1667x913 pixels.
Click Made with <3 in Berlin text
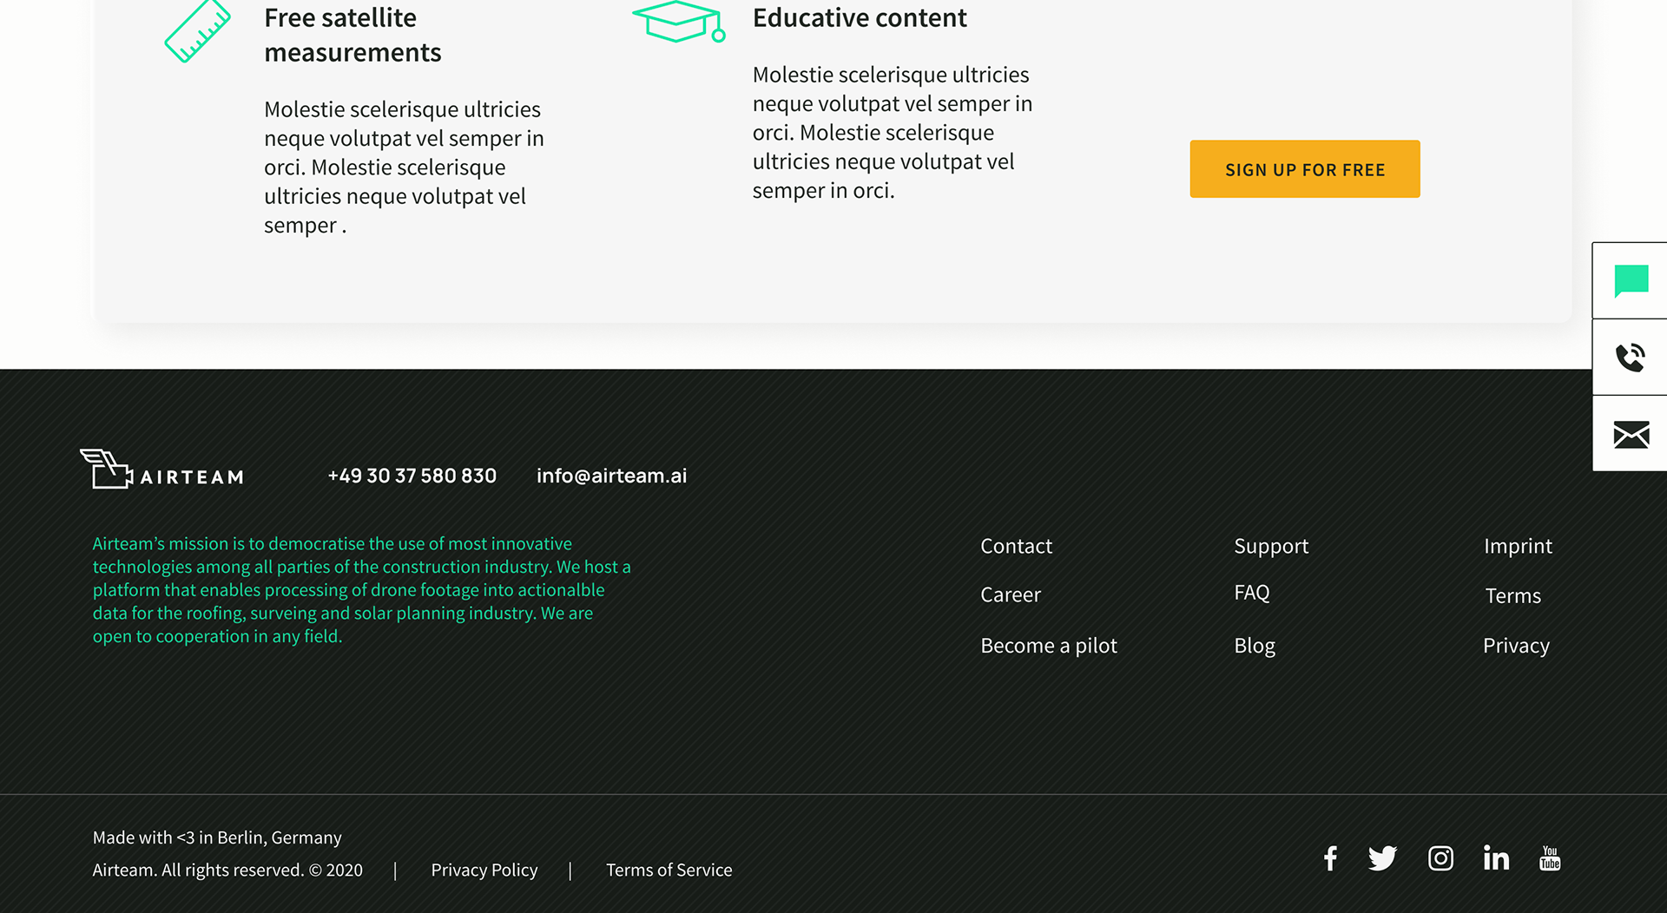(217, 837)
